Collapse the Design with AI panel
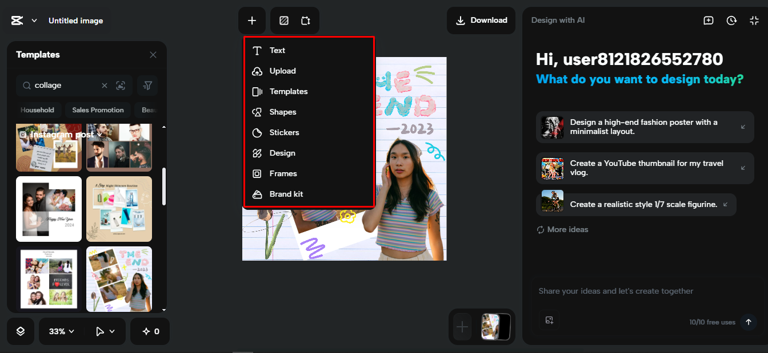 pyautogui.click(x=754, y=20)
